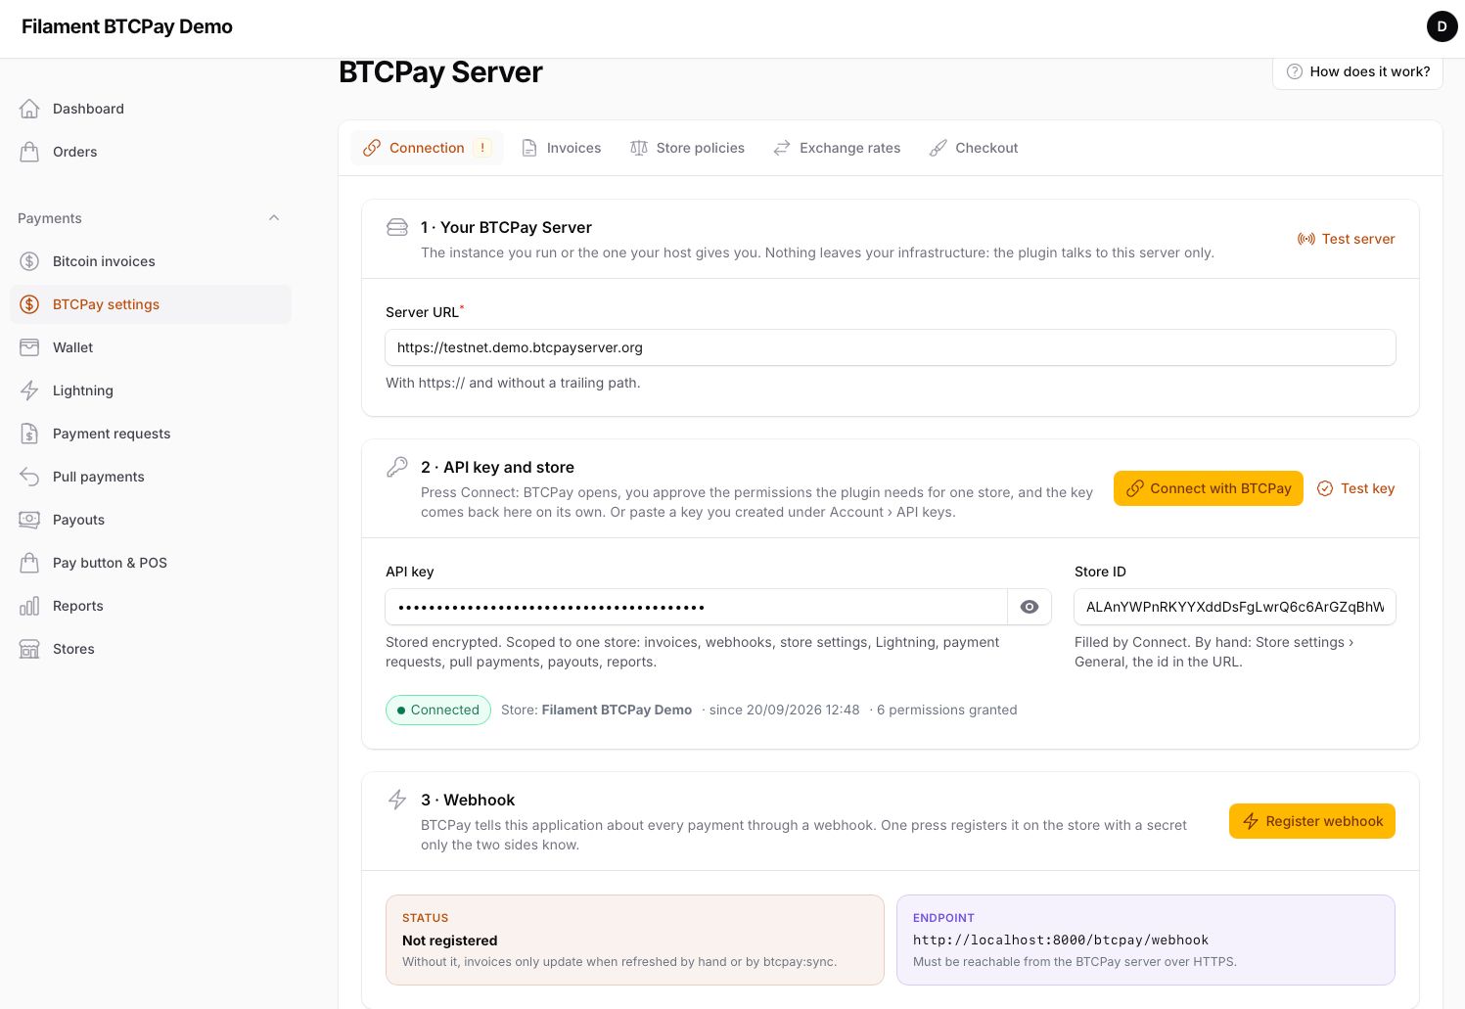The width and height of the screenshot is (1465, 1009).
Task: Focus the API key password field
Action: [697, 607]
